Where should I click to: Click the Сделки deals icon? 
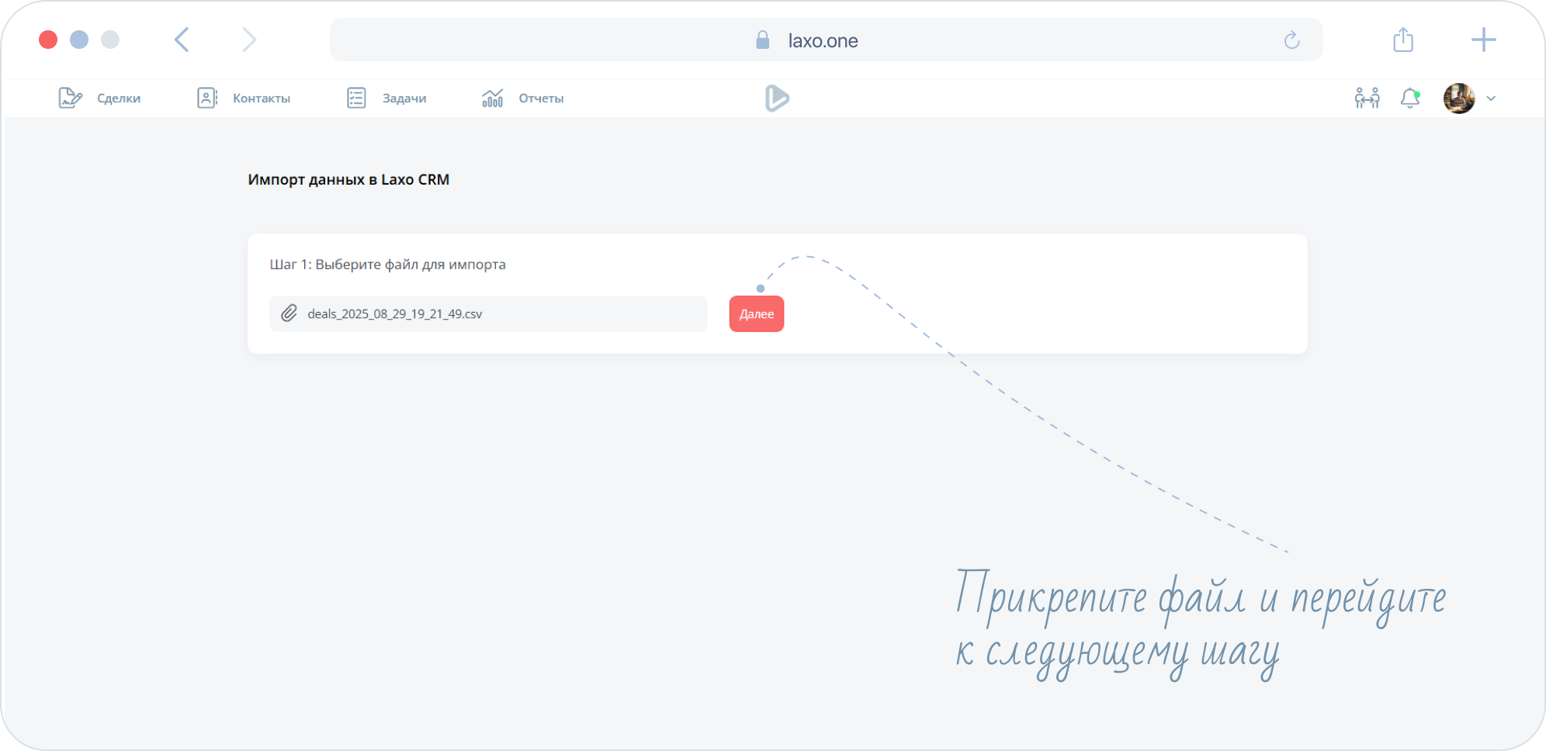pyautogui.click(x=70, y=98)
